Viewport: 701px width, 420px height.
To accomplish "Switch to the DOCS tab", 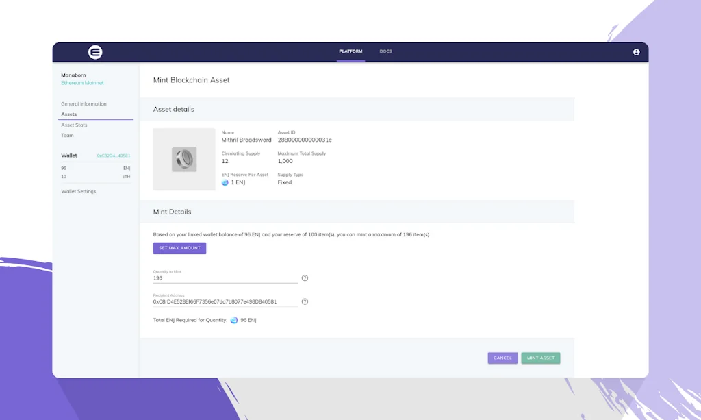I will coord(385,51).
